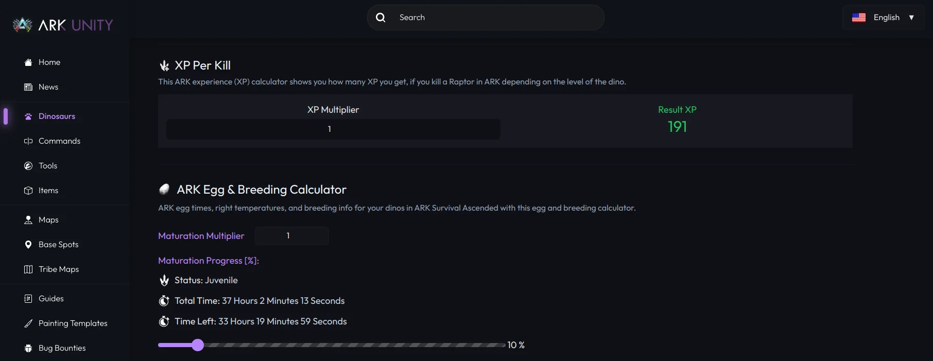Click the Dinosaurs paw icon

tap(28, 116)
